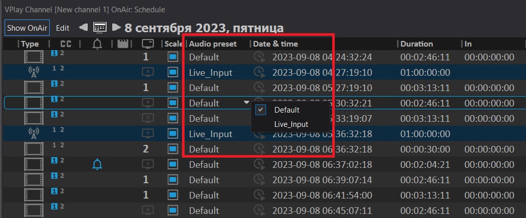Click the Scale column header
This screenshot has height=218, width=526.
click(x=173, y=44)
